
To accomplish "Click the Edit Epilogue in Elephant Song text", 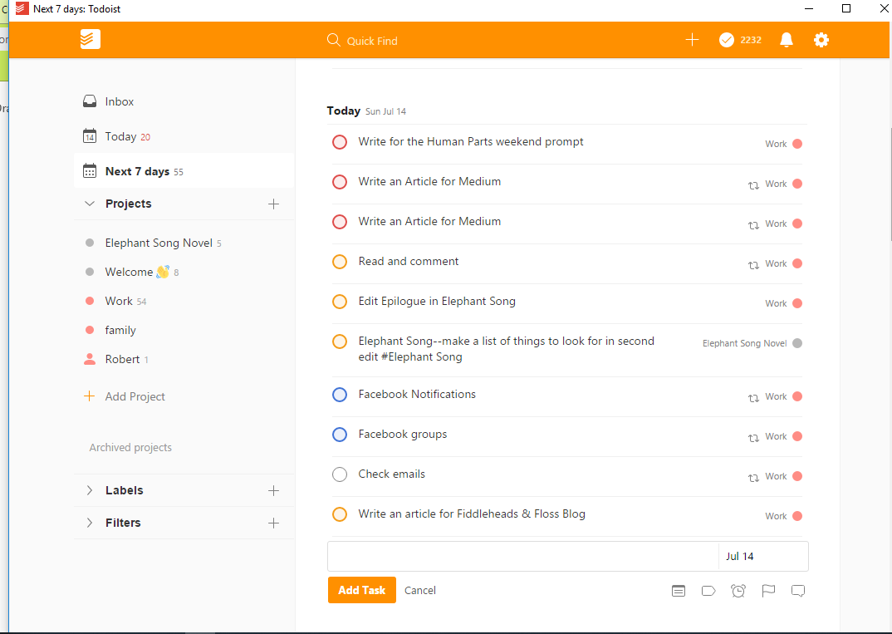I will [x=437, y=301].
